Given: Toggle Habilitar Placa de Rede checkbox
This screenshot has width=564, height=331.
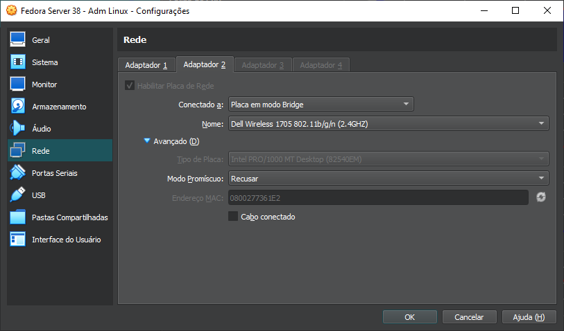Looking at the screenshot, I should (x=130, y=85).
